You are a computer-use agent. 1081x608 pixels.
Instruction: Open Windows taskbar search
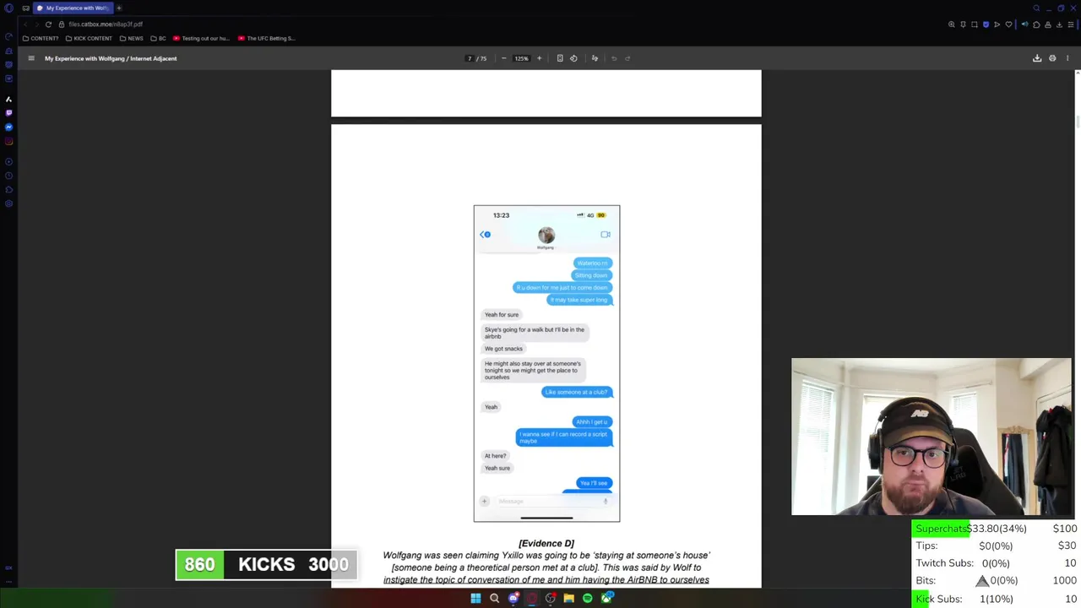point(494,598)
